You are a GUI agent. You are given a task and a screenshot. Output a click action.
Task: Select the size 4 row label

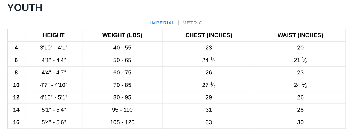click(x=16, y=48)
